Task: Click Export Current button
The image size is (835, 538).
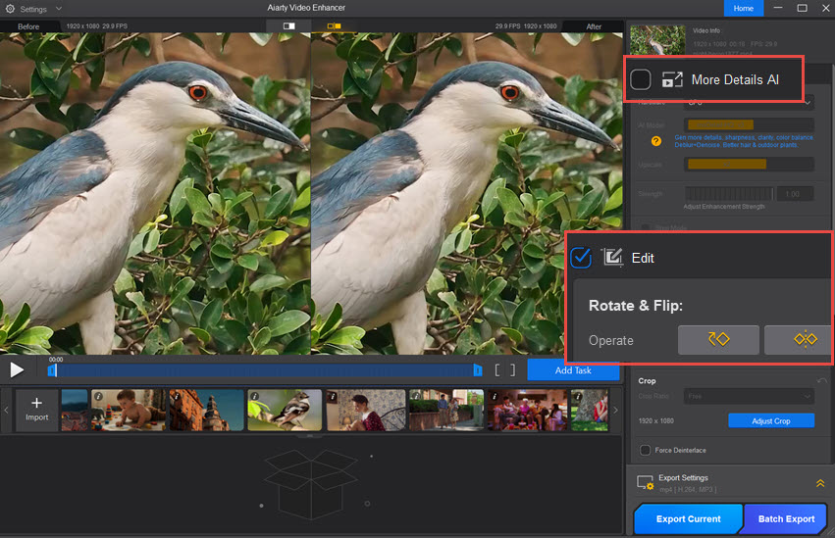Action: (688, 518)
